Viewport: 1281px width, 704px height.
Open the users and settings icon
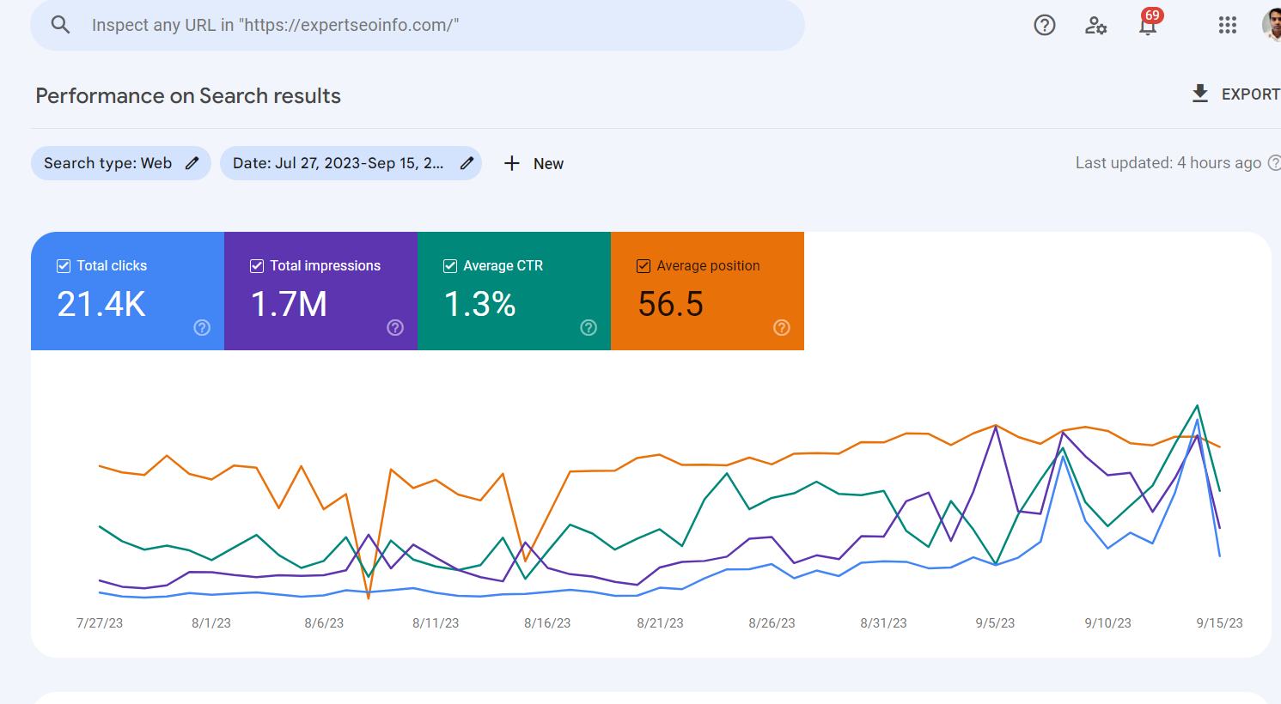(x=1095, y=25)
